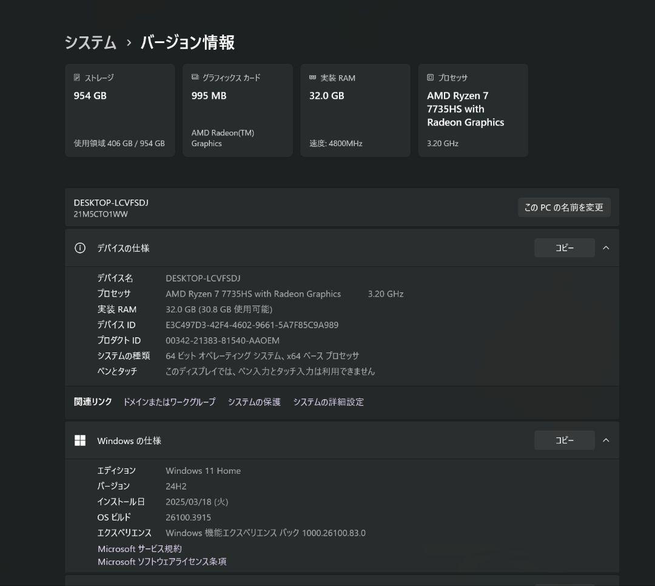Click システム in the breadcrumb header
The width and height of the screenshot is (655, 586).
[90, 42]
